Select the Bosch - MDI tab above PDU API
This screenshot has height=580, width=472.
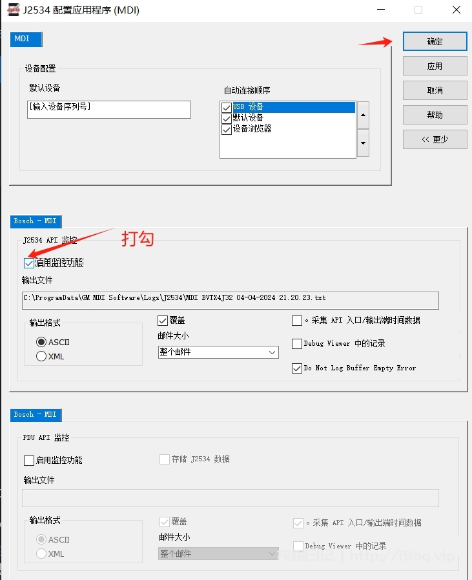click(36, 415)
